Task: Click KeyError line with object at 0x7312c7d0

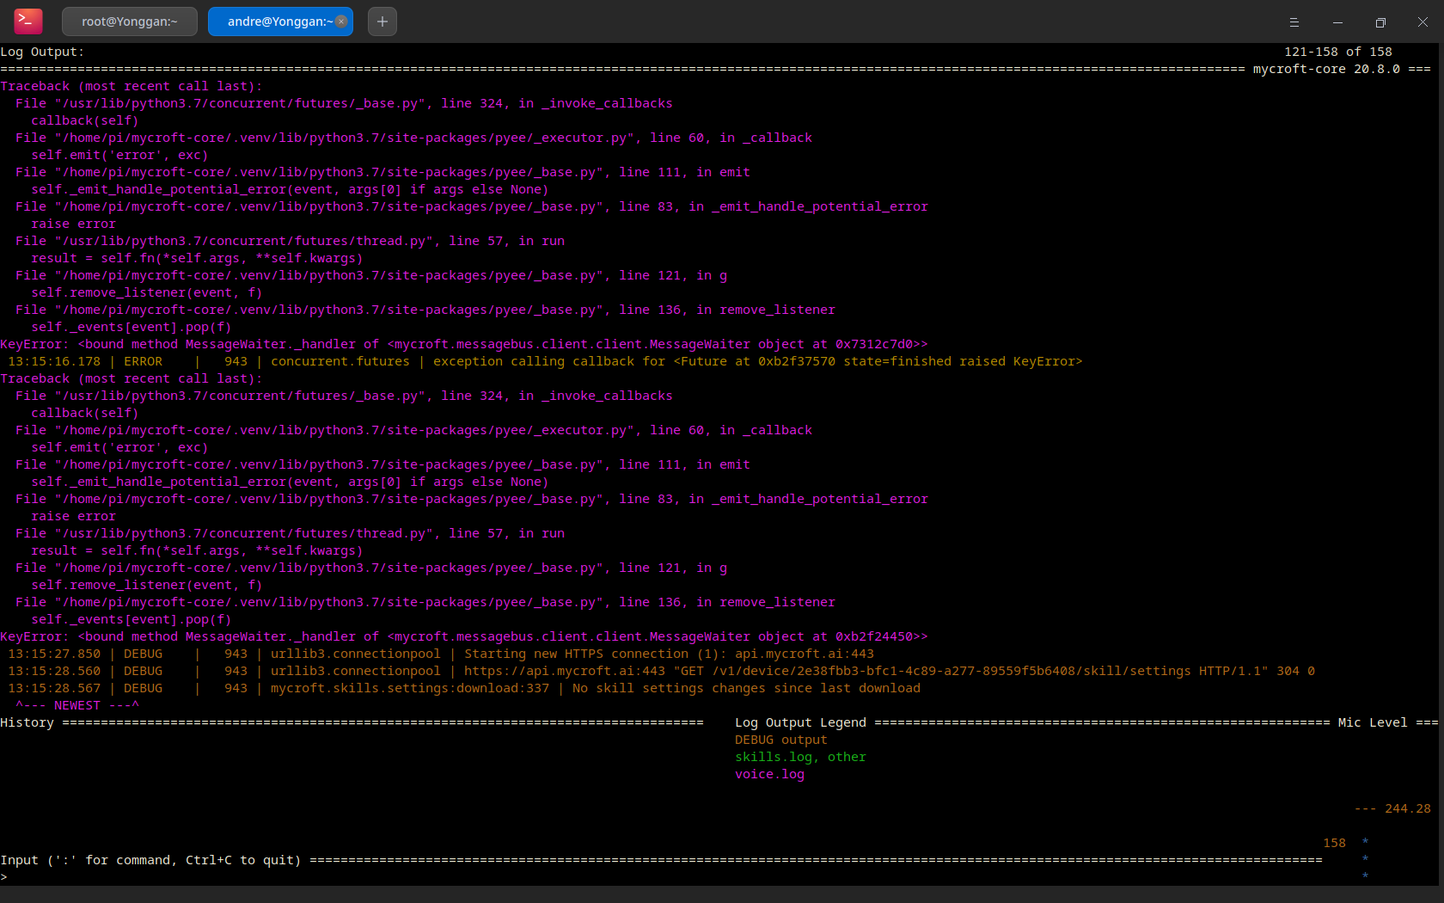Action: 464,344
